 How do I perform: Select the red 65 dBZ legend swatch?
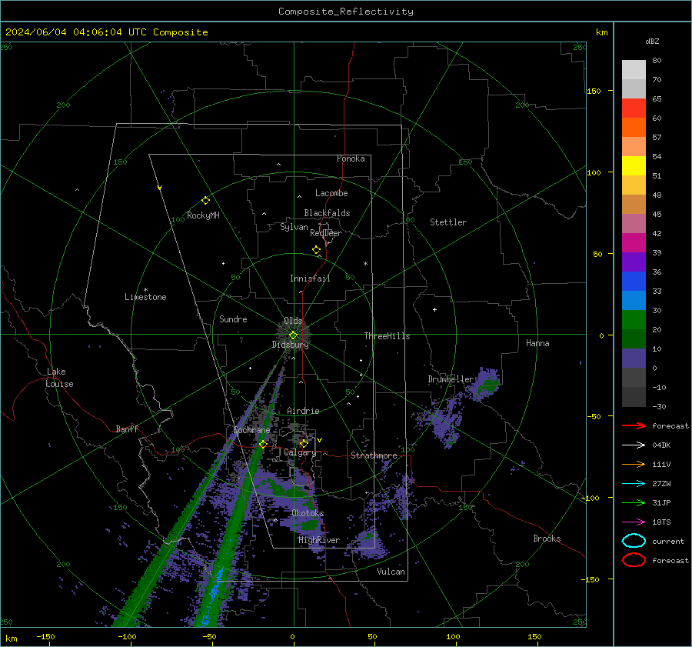(634, 108)
